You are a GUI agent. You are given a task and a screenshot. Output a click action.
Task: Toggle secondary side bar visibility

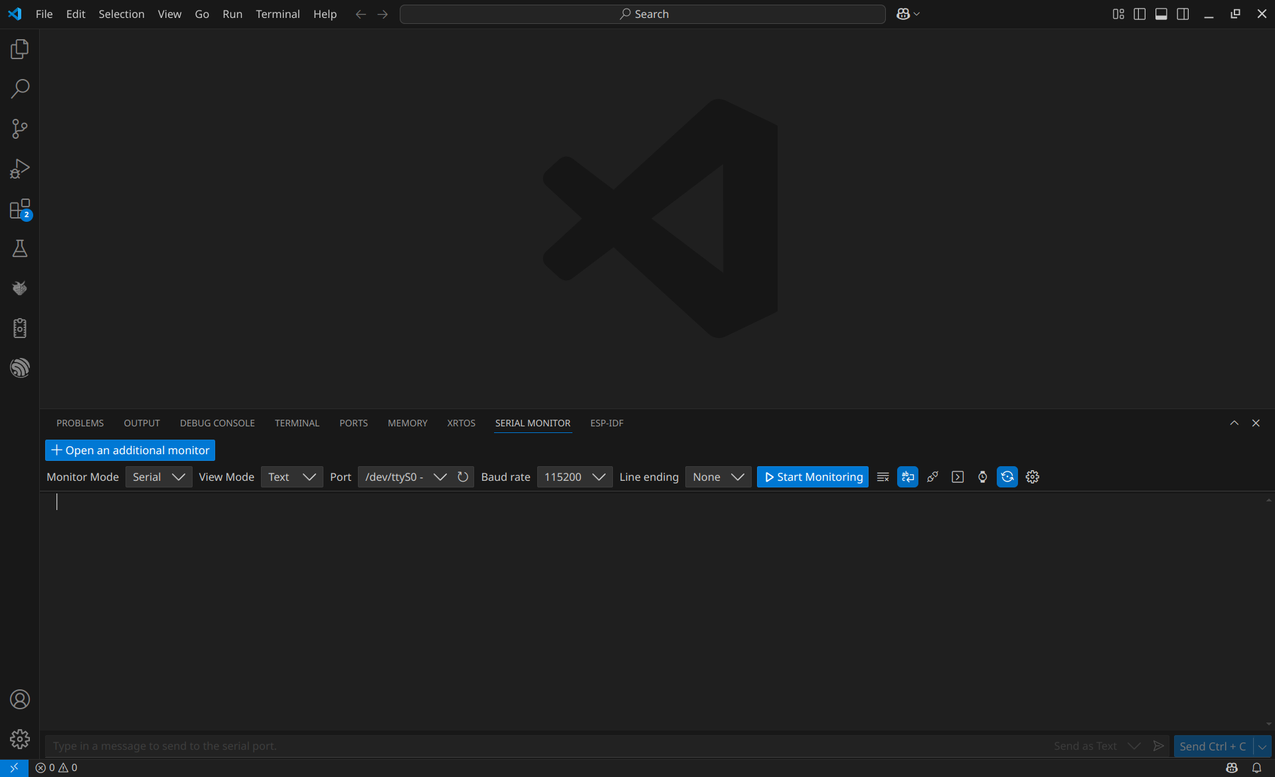click(1183, 14)
